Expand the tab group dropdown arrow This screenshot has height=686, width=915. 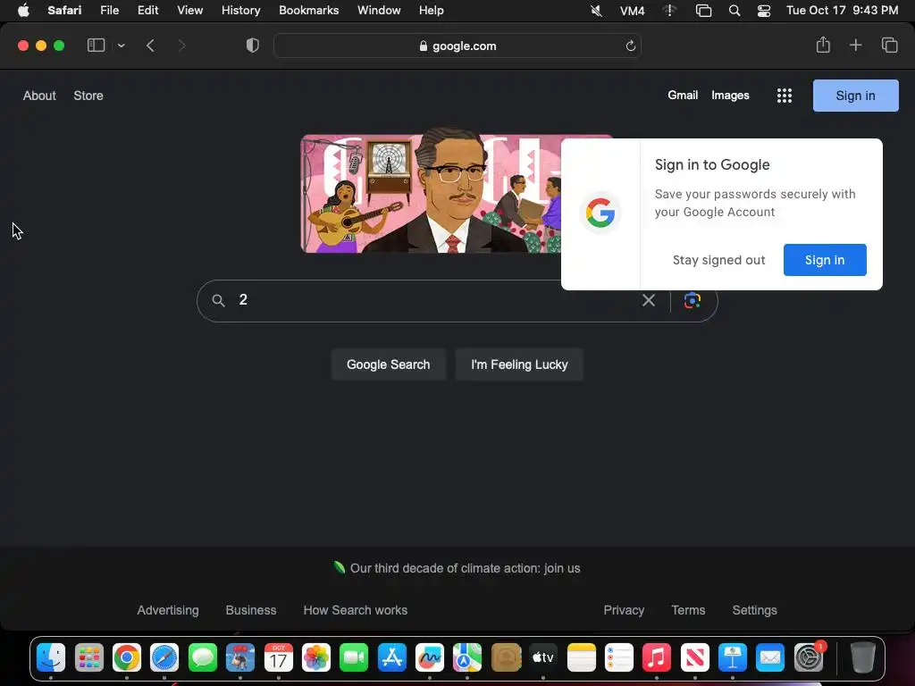pyautogui.click(x=121, y=46)
